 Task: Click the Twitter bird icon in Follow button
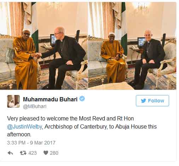tap(144, 101)
